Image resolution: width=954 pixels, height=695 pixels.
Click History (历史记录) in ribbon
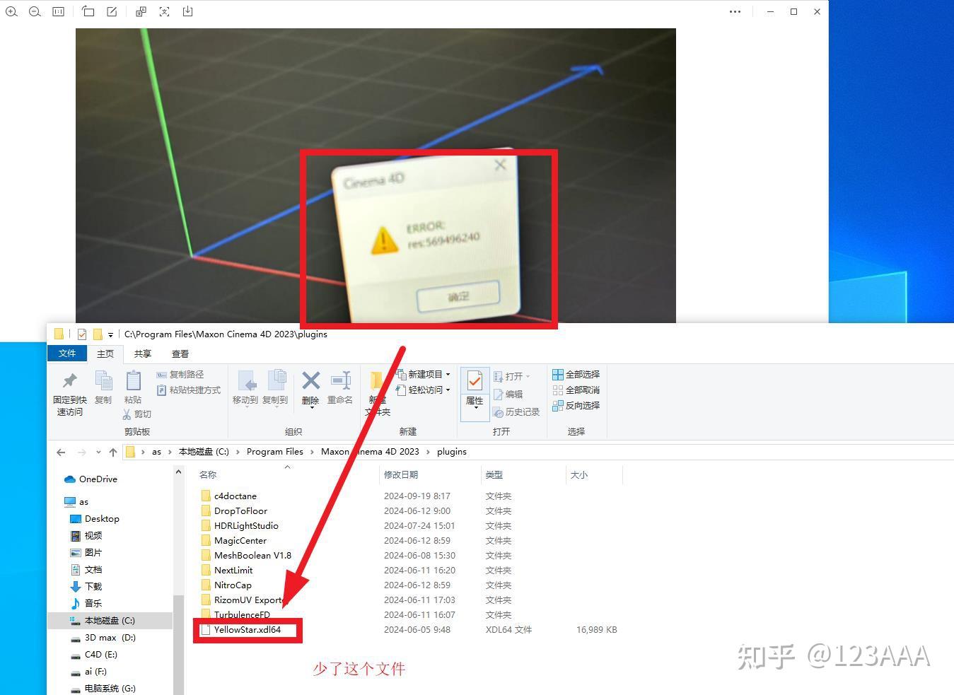[x=516, y=412]
